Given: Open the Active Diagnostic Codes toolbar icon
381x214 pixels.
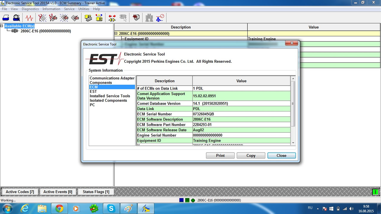Looking at the screenshot, I should (42, 18).
